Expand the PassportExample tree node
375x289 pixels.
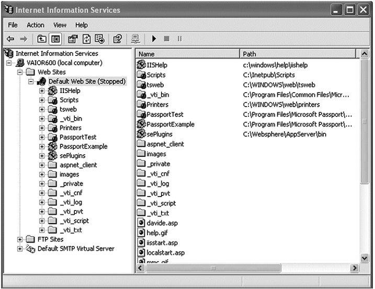(42, 146)
